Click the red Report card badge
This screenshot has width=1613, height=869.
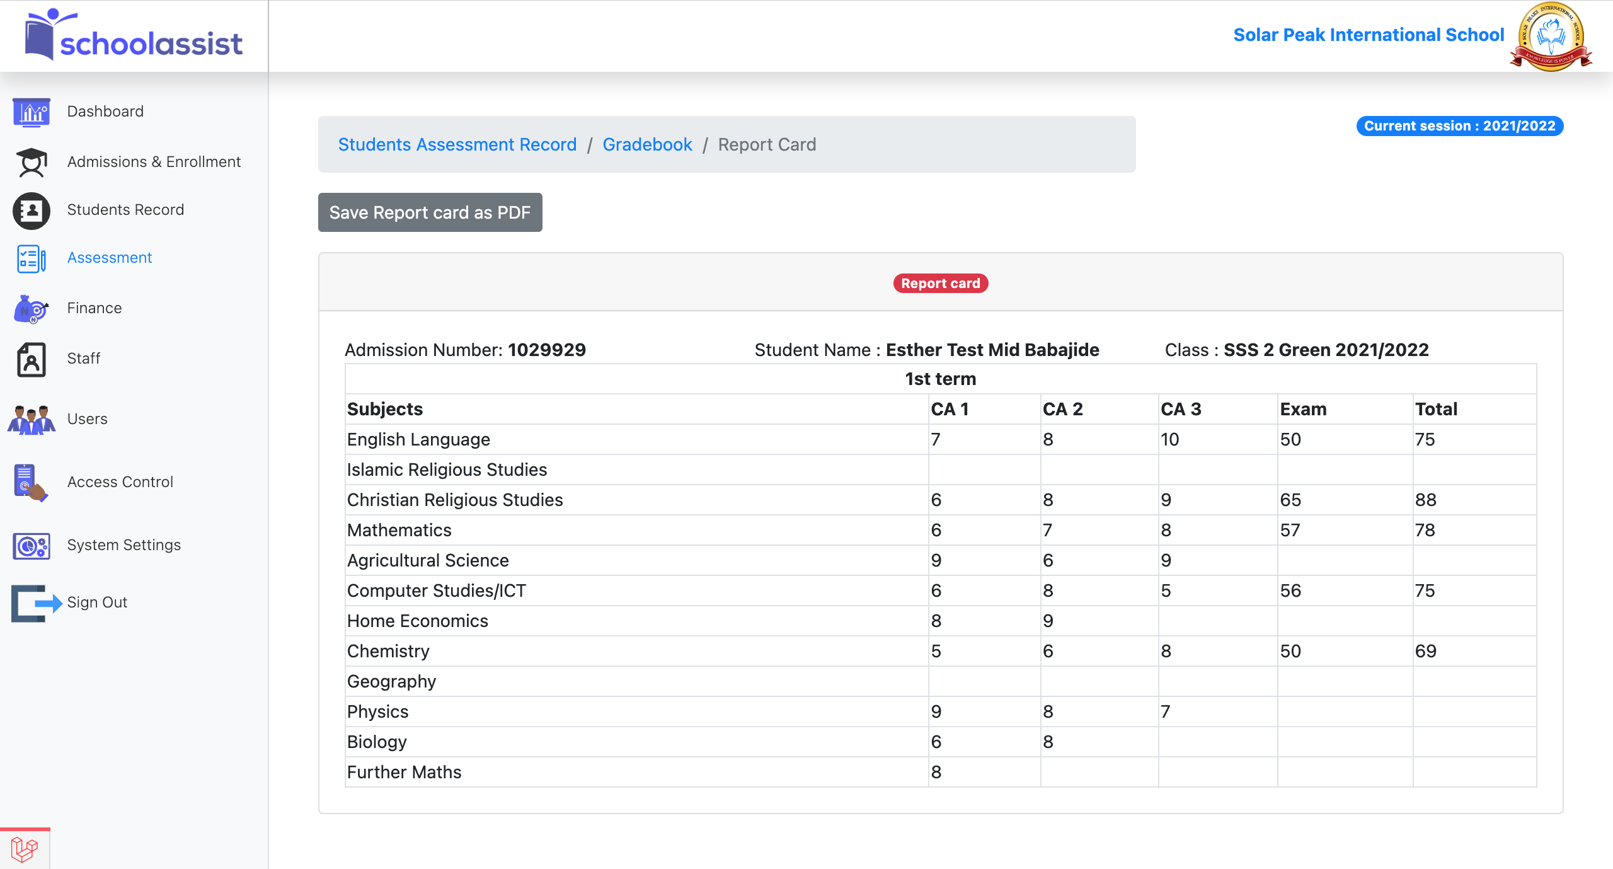[x=939, y=283]
